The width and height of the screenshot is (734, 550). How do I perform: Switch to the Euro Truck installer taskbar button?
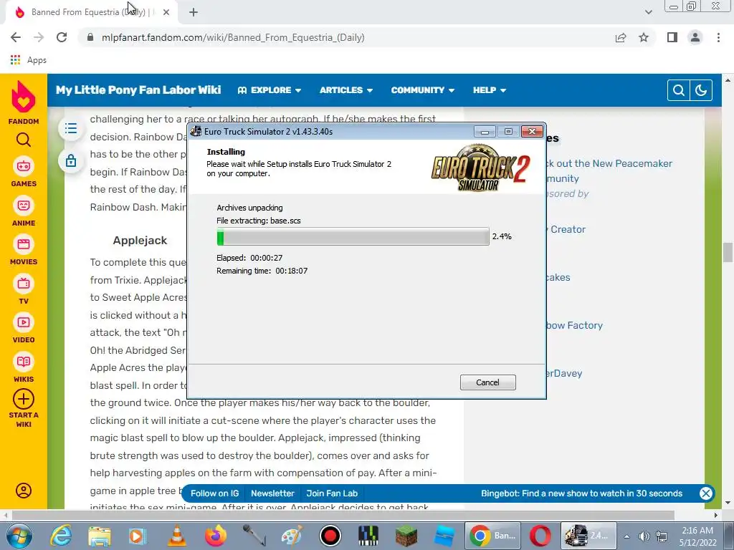588,536
